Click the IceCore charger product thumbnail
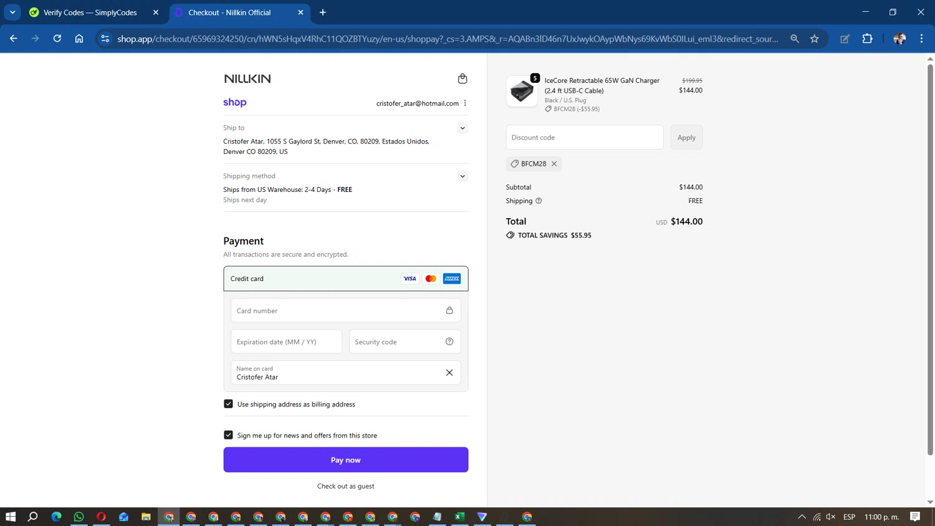The image size is (935, 526). tap(522, 92)
